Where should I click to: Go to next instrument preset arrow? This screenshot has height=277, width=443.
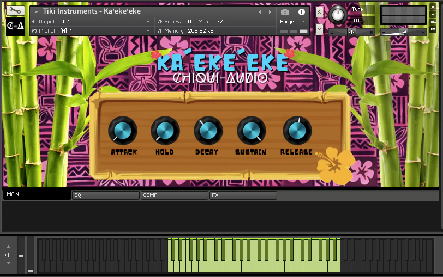[x=270, y=12]
